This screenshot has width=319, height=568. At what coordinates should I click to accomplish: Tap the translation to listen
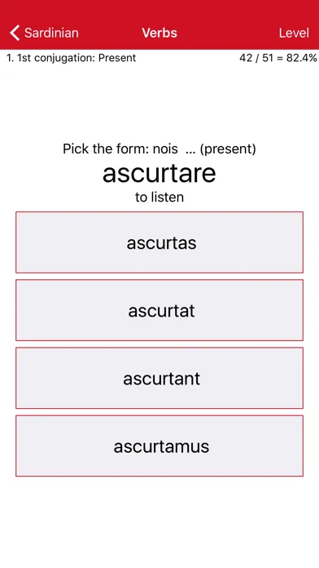159,197
